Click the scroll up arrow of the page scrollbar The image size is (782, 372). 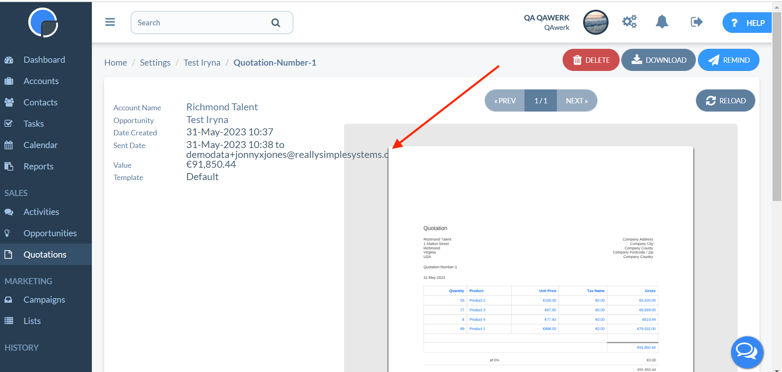click(x=777, y=7)
